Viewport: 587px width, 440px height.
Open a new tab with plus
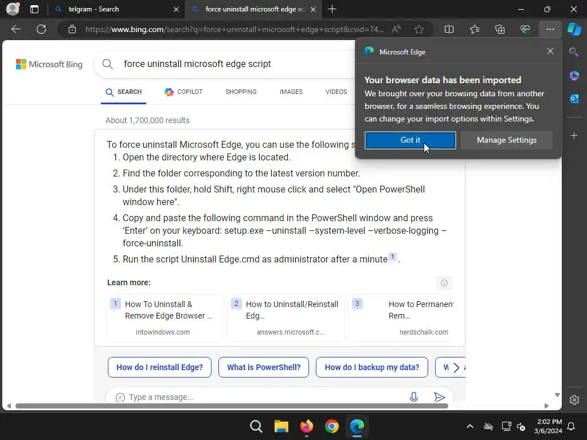[332, 9]
